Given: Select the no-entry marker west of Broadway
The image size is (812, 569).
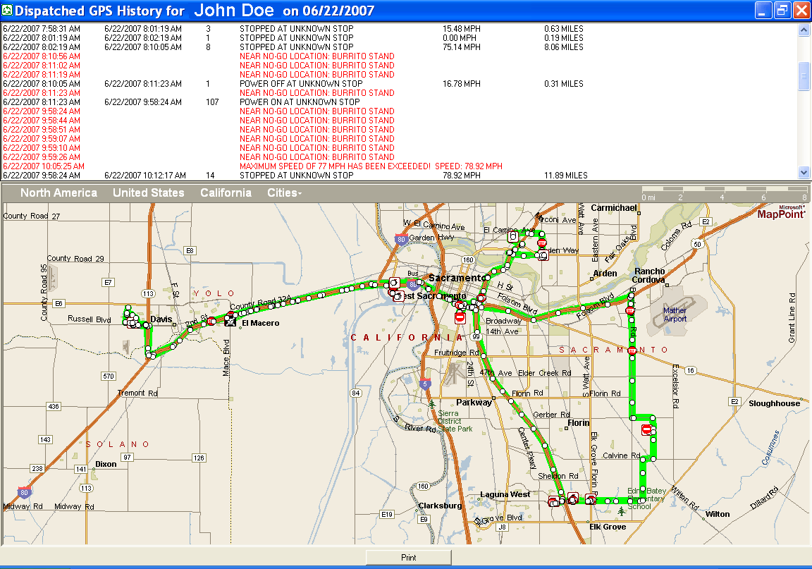Looking at the screenshot, I should (460, 318).
